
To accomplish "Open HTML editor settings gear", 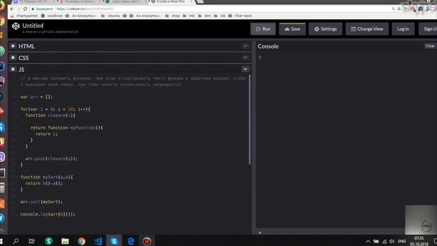I will pyautogui.click(x=13, y=46).
